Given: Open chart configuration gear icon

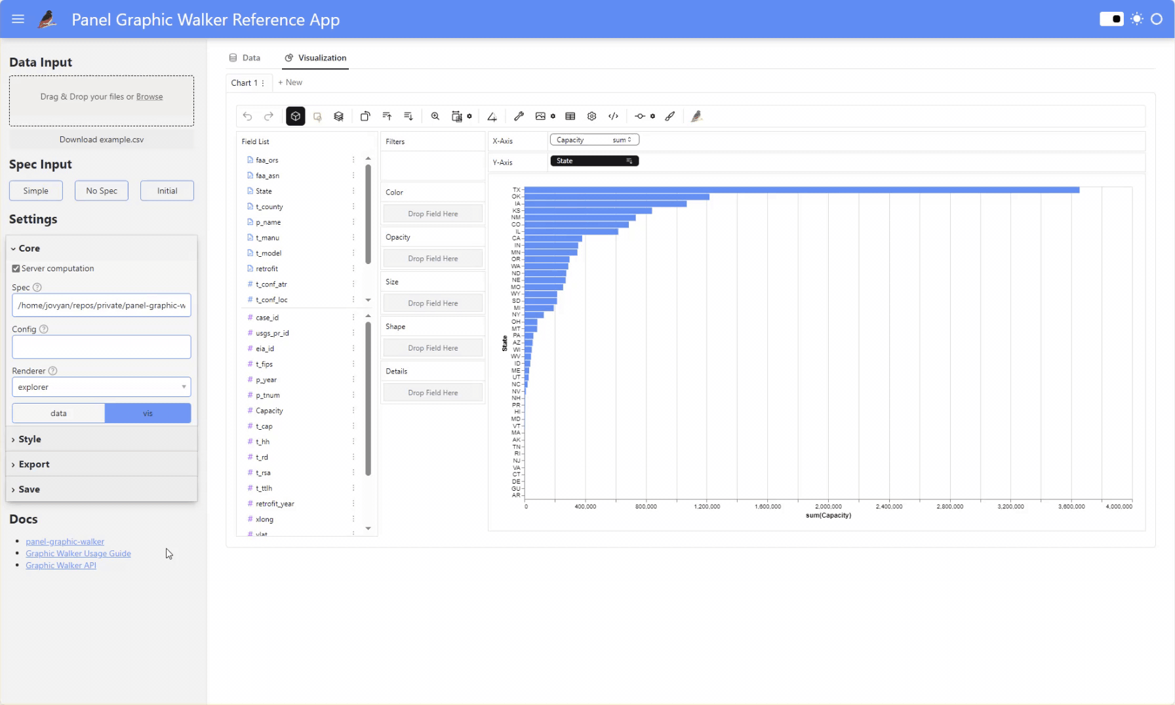Looking at the screenshot, I should click(x=591, y=116).
